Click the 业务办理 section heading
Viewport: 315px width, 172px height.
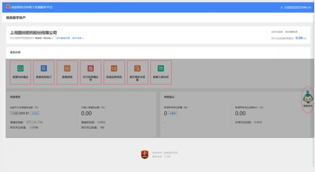click(15, 52)
